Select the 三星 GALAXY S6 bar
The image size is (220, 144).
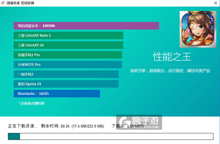pyautogui.click(x=68, y=45)
